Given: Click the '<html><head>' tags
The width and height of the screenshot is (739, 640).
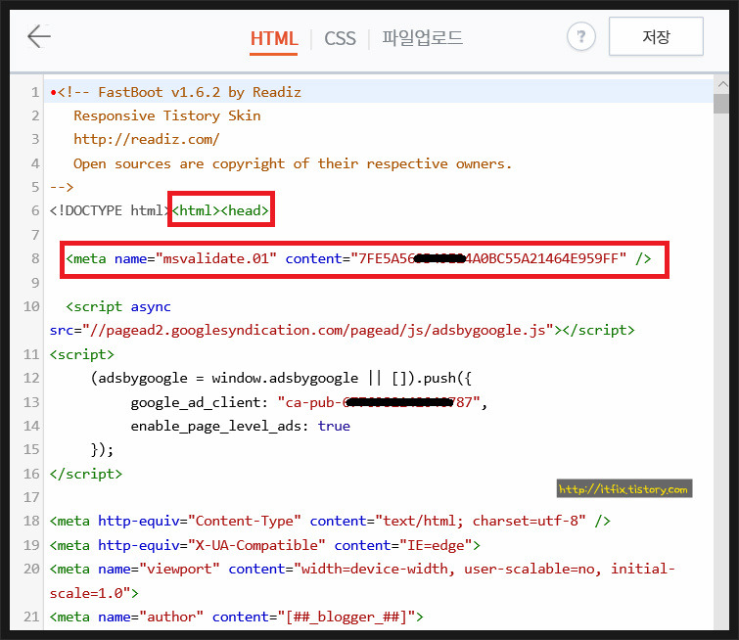Looking at the screenshot, I should [x=220, y=210].
